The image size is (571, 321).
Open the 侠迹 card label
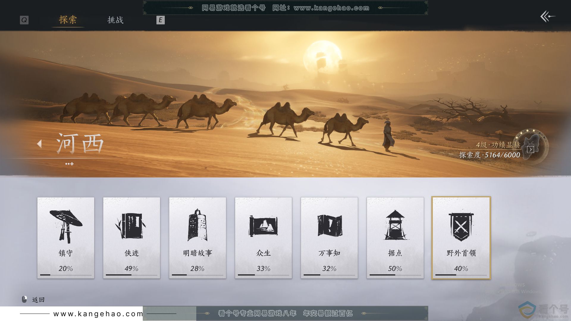point(131,253)
